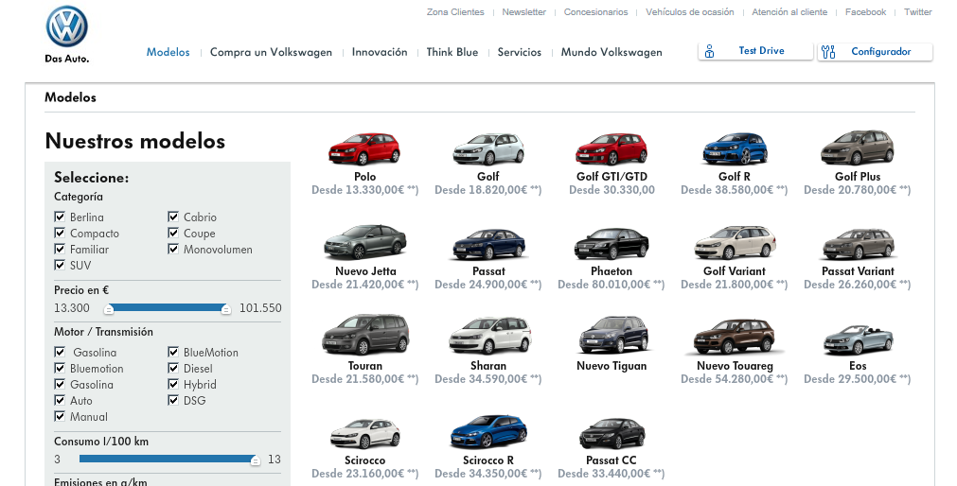957x486 pixels.
Task: Select the Touran car image
Action: 365,334
